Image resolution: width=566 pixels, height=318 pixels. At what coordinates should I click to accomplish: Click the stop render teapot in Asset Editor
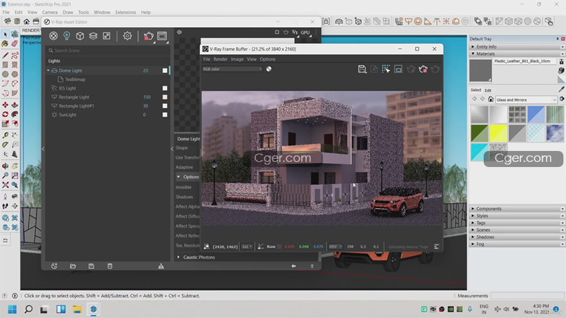(149, 36)
